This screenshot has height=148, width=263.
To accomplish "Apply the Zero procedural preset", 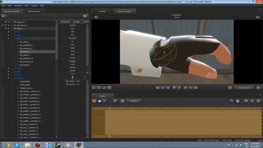I will point(72,28).
